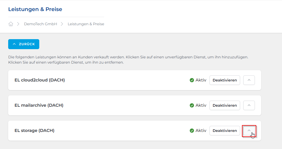Open the DemoTech GmbH breadcrumb link
Screen dimensions: 282x149
pyautogui.click(x=40, y=24)
